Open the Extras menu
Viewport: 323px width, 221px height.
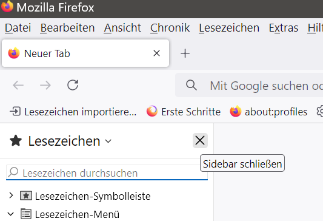[284, 28]
